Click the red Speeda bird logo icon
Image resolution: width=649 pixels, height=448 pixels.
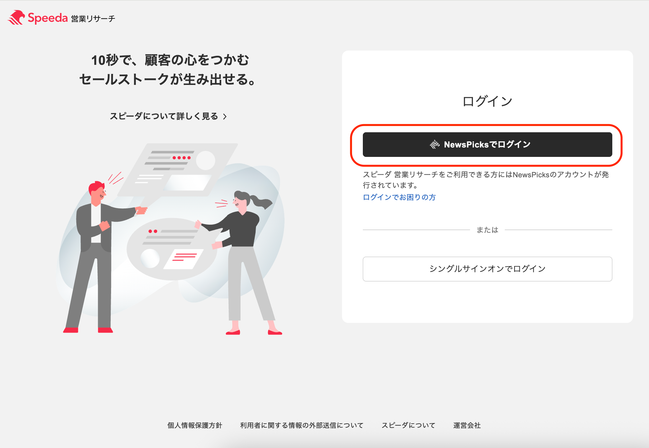pos(16,18)
